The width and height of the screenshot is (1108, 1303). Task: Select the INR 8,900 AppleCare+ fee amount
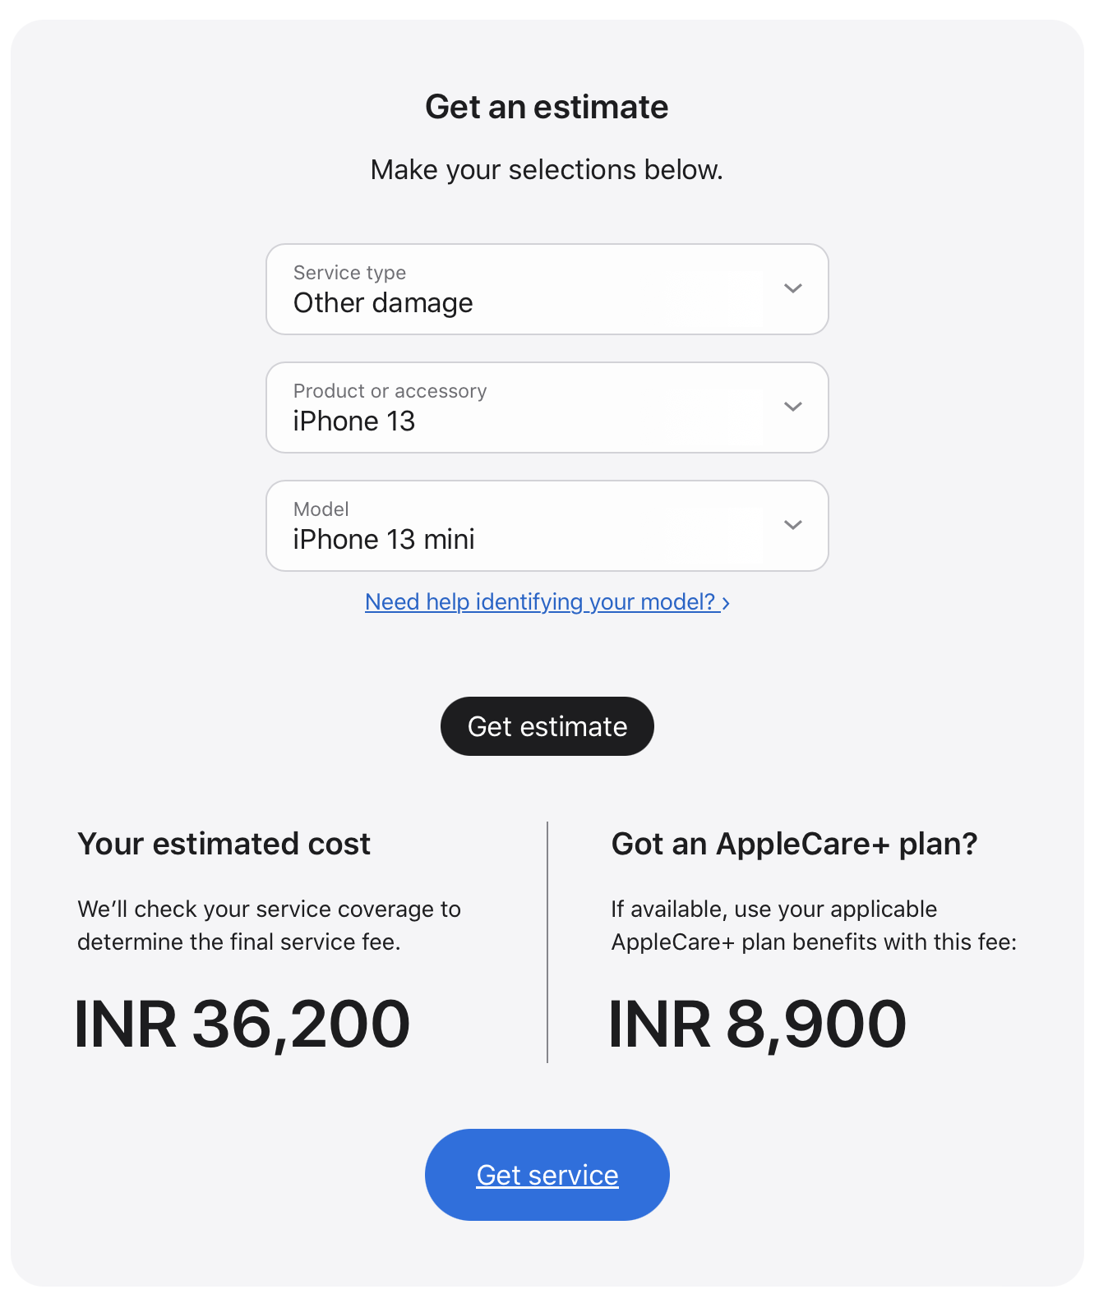pyautogui.click(x=757, y=1024)
